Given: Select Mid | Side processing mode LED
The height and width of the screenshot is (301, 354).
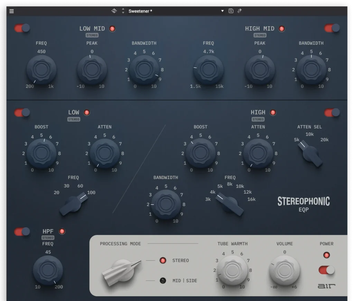Looking at the screenshot, I should point(163,281).
